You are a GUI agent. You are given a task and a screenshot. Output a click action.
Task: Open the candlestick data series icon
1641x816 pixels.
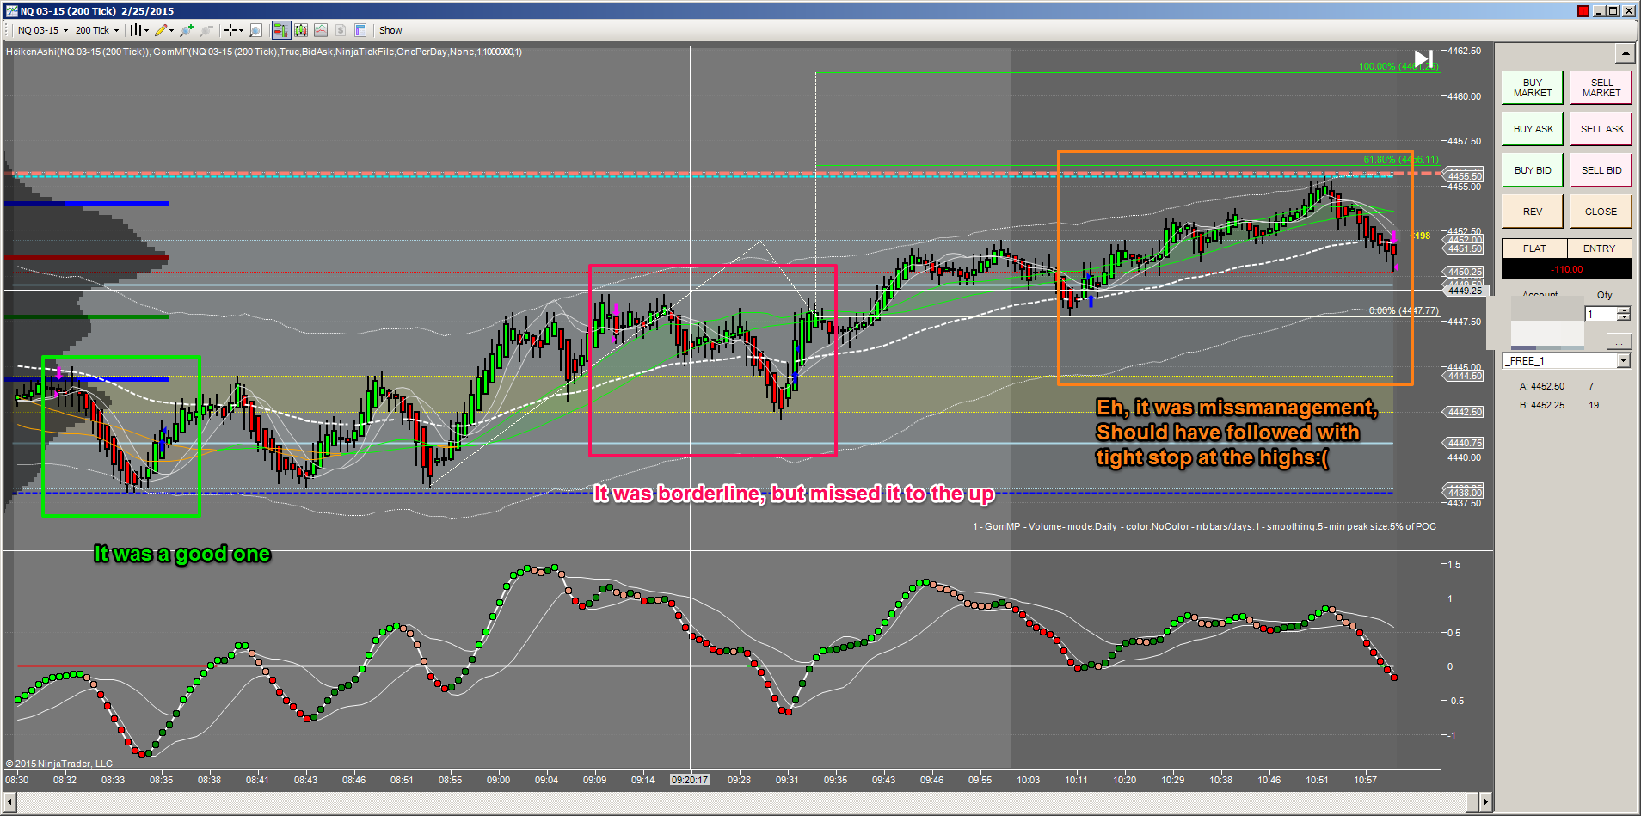301,30
